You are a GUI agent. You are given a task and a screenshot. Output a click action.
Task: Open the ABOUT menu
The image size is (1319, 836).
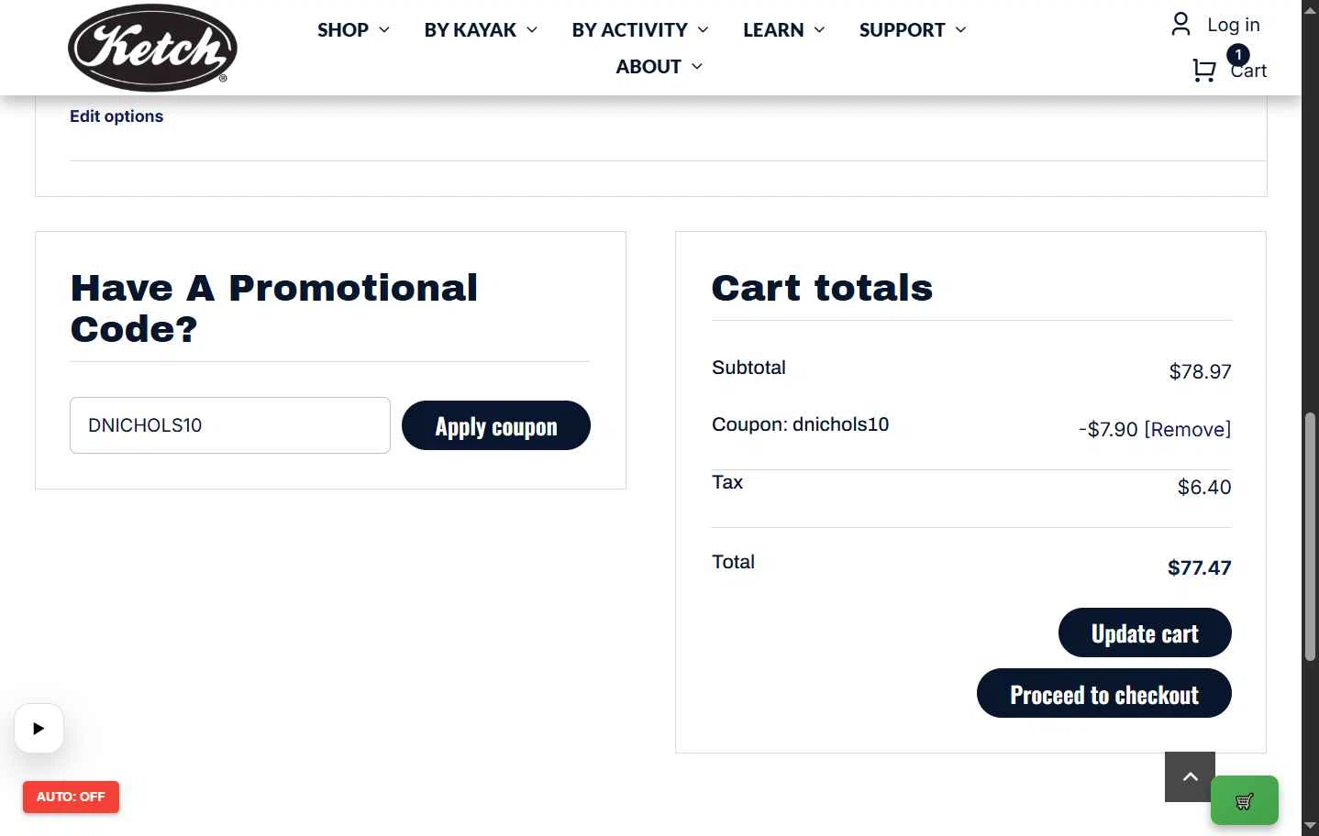[659, 67]
